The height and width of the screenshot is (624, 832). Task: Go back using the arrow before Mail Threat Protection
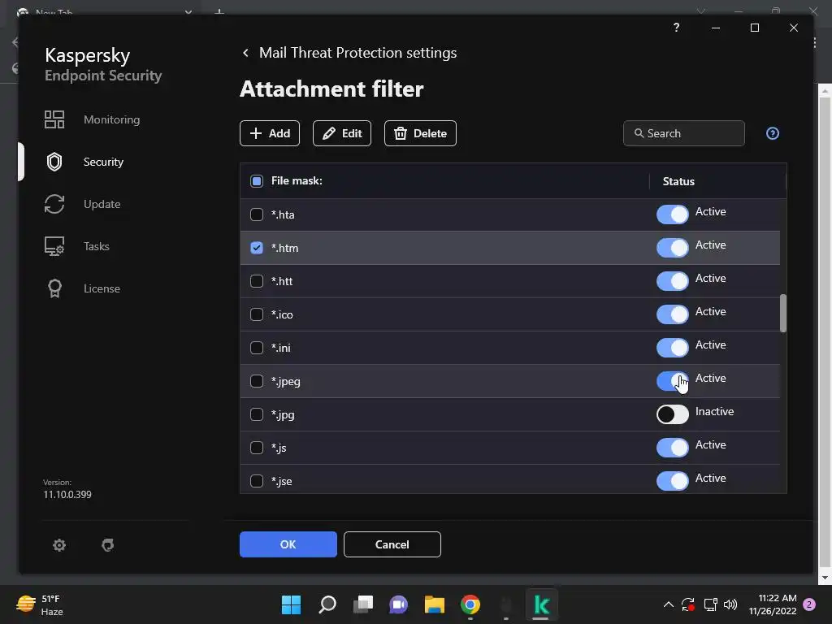coord(245,53)
